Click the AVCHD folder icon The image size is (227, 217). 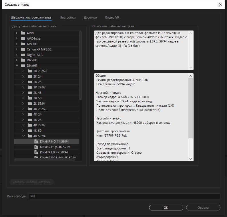coord(23,44)
